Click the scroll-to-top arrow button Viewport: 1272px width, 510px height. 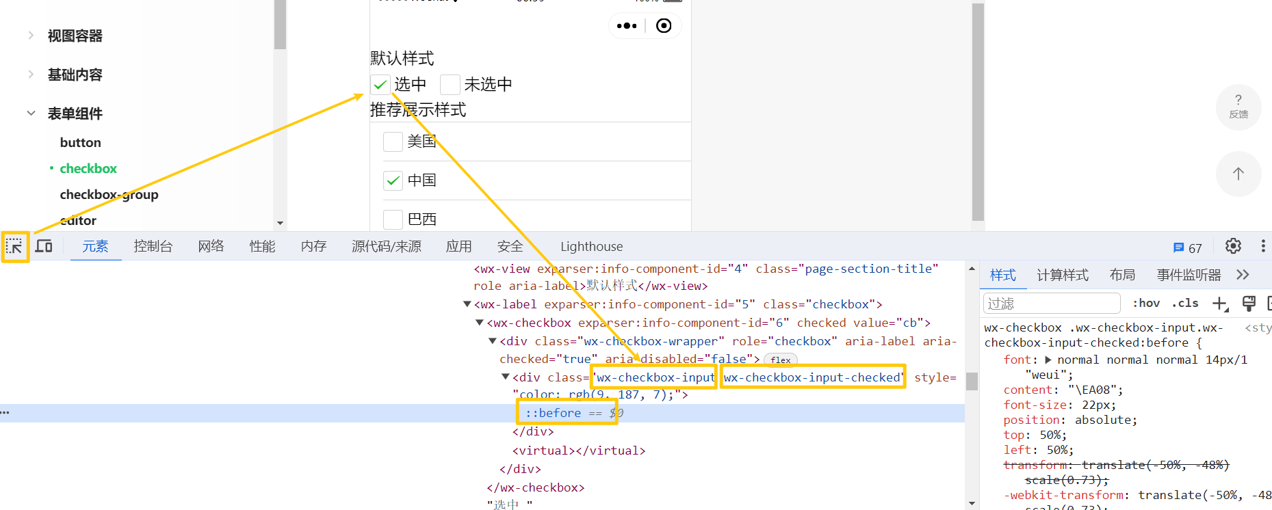pos(1238,174)
